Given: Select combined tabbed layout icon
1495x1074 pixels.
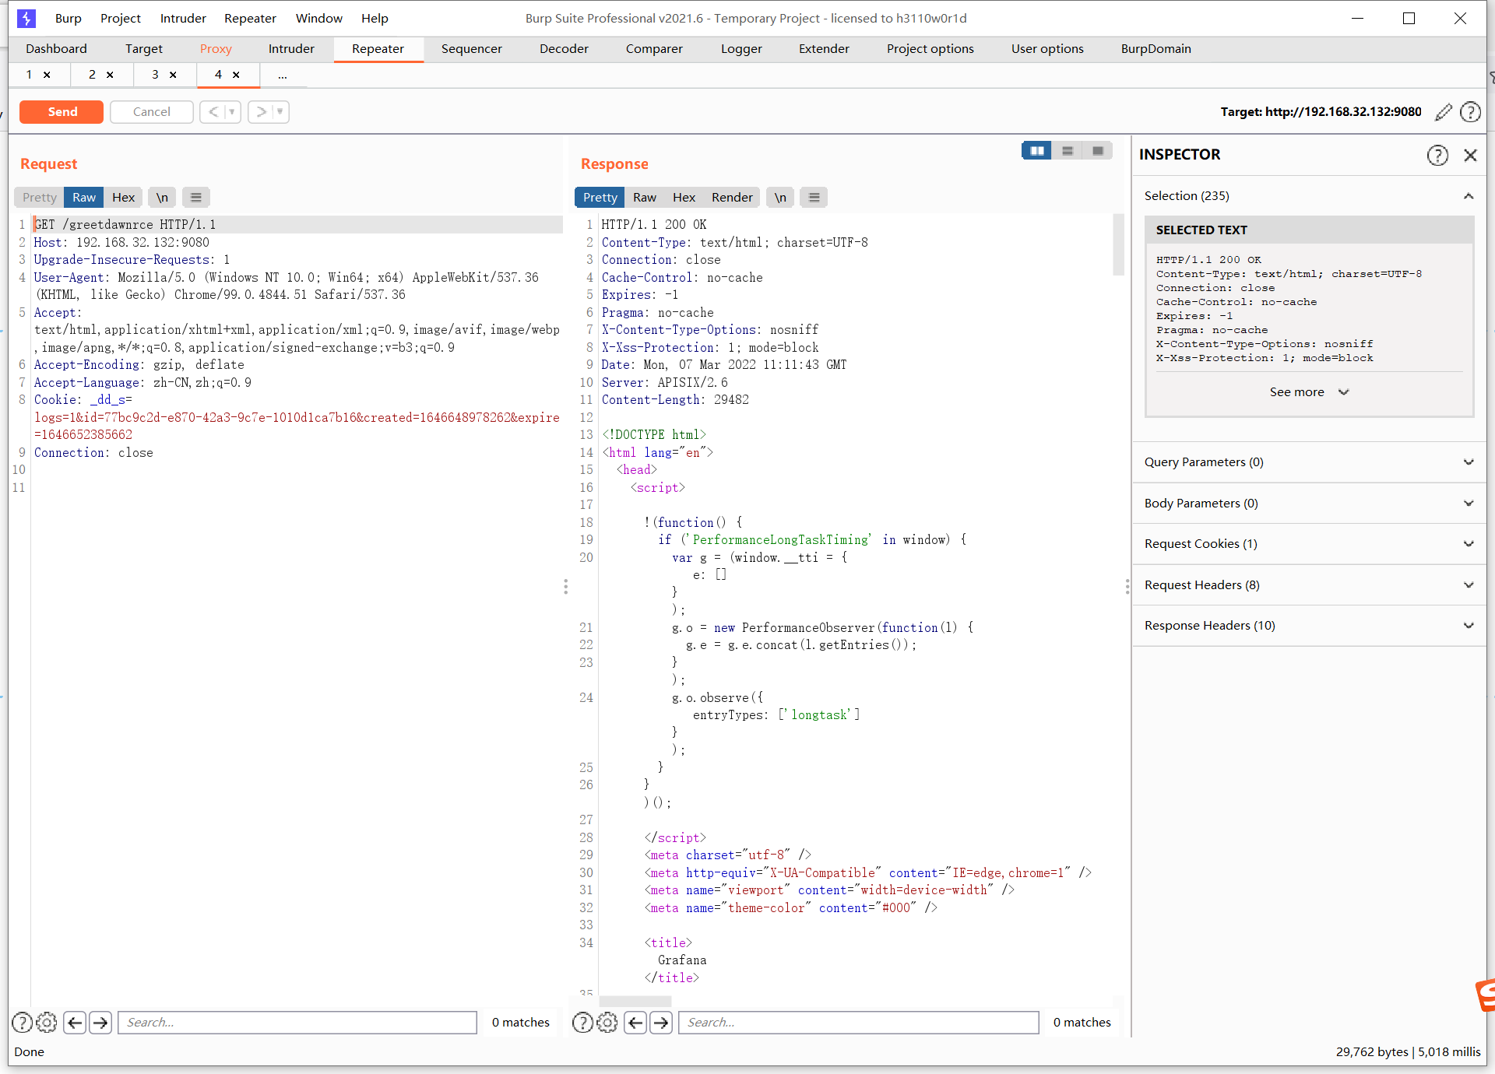Looking at the screenshot, I should (1098, 151).
